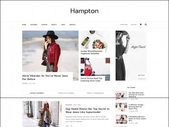Click the Hampton site logo
The image size is (169, 127).
(x=84, y=11)
